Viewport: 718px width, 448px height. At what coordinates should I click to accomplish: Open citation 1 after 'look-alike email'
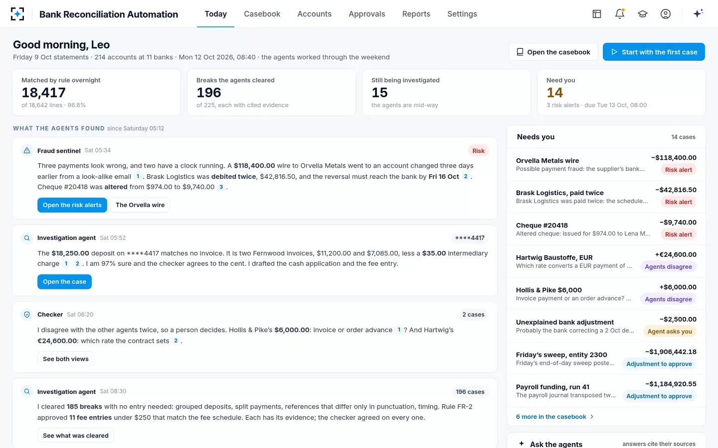pos(138,176)
